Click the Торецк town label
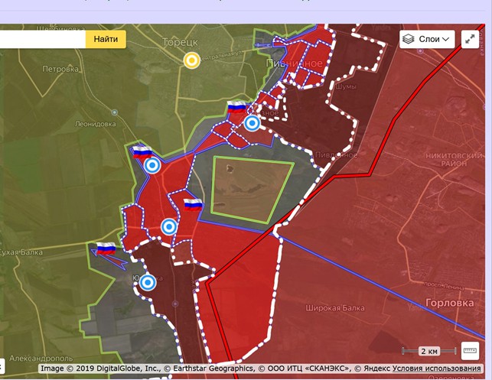Viewport: 492px width, 380px height. 181,42
